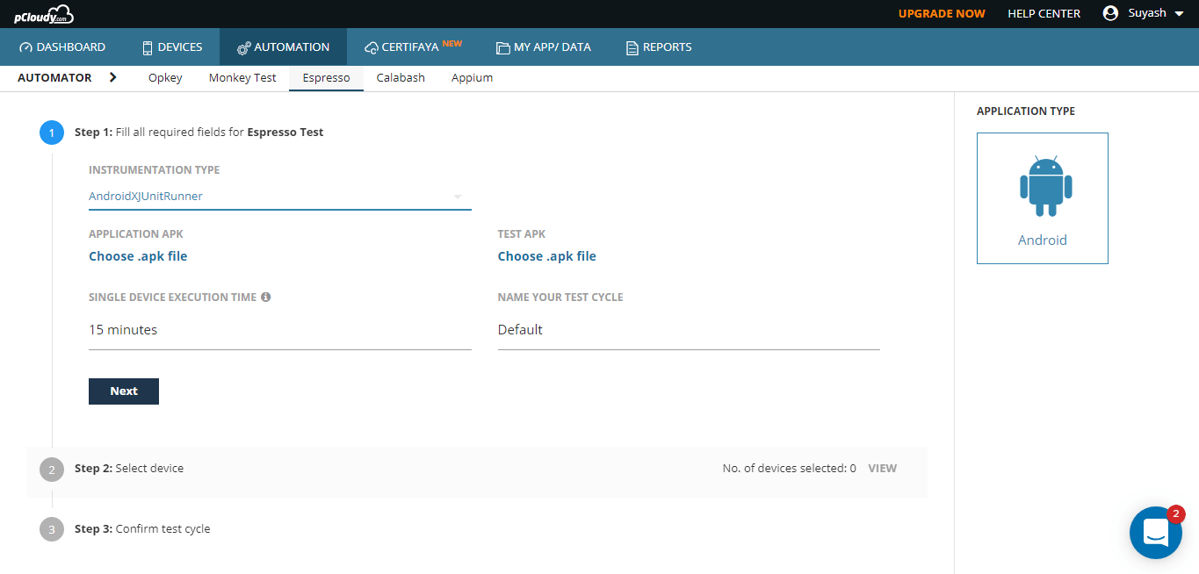This screenshot has height=574, width=1199.
Task: Click the Name Your Test Cycle field
Action: (x=689, y=330)
